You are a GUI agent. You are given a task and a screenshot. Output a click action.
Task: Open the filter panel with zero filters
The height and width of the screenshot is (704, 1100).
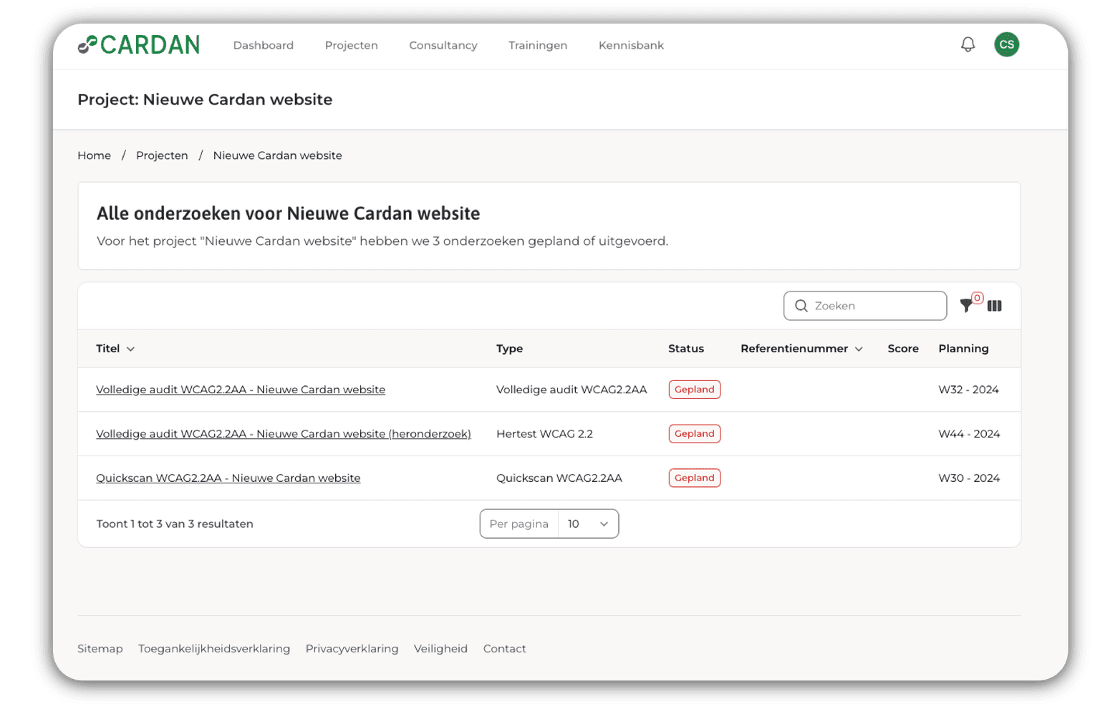click(968, 306)
